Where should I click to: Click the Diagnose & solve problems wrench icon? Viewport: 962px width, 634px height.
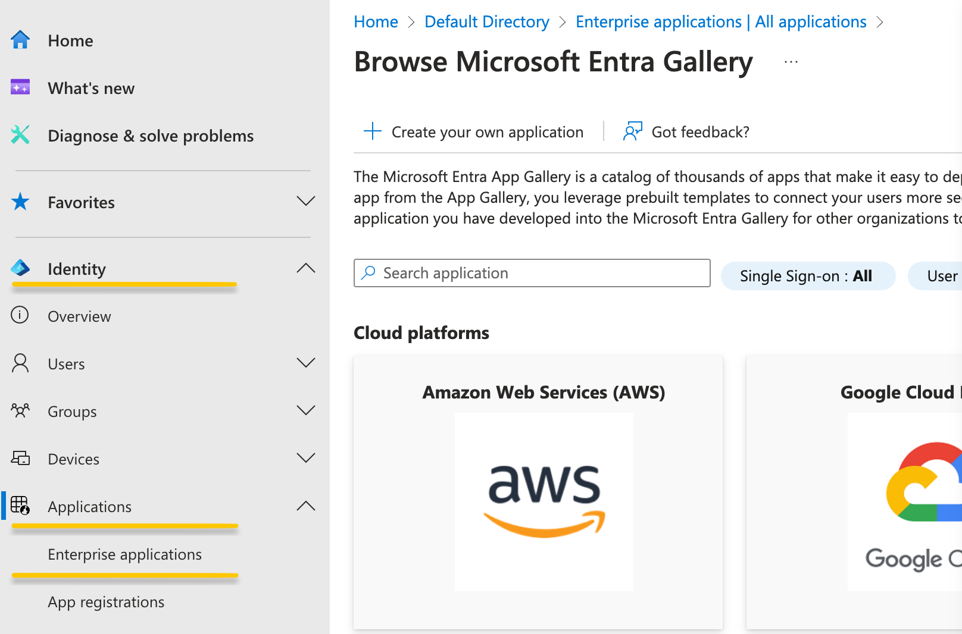20,135
